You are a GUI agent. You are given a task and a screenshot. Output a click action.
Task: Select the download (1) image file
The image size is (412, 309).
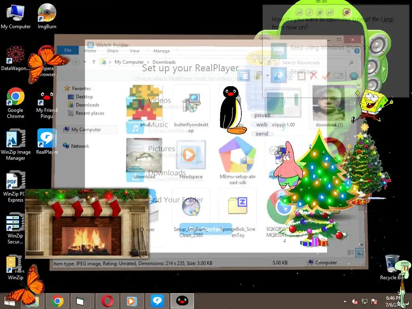click(x=329, y=106)
